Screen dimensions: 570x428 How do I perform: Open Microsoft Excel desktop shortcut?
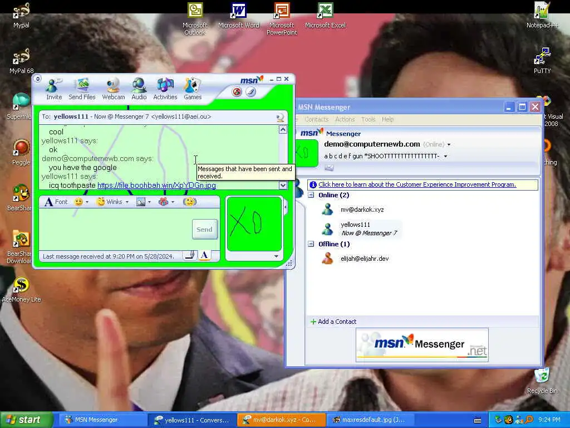click(325, 16)
